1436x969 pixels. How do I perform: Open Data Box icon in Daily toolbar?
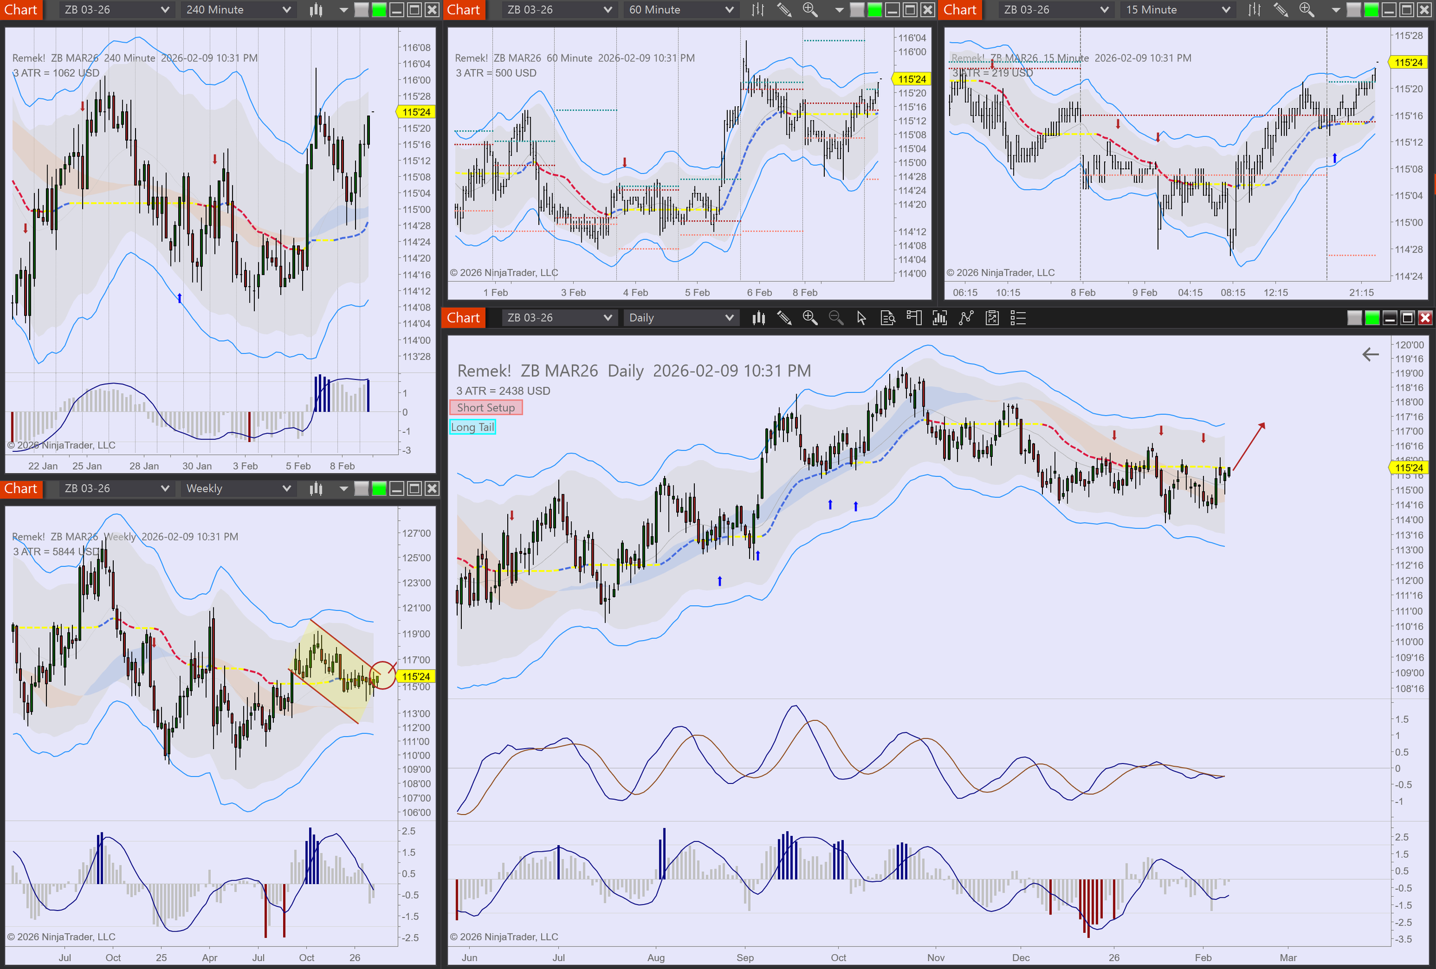tap(887, 318)
